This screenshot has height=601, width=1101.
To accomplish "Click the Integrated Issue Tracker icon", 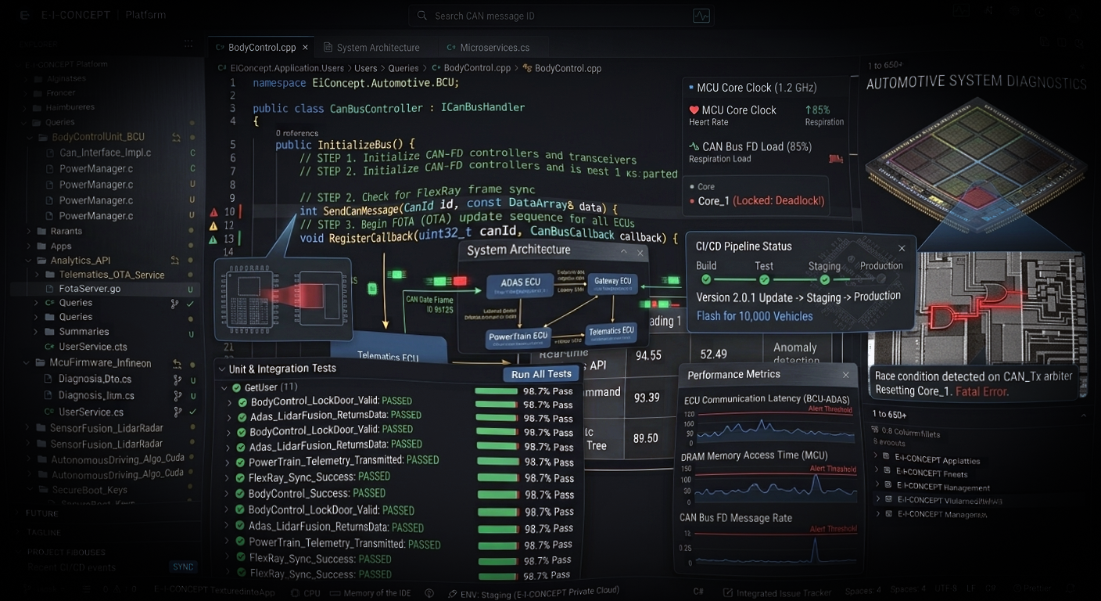I will 726,593.
